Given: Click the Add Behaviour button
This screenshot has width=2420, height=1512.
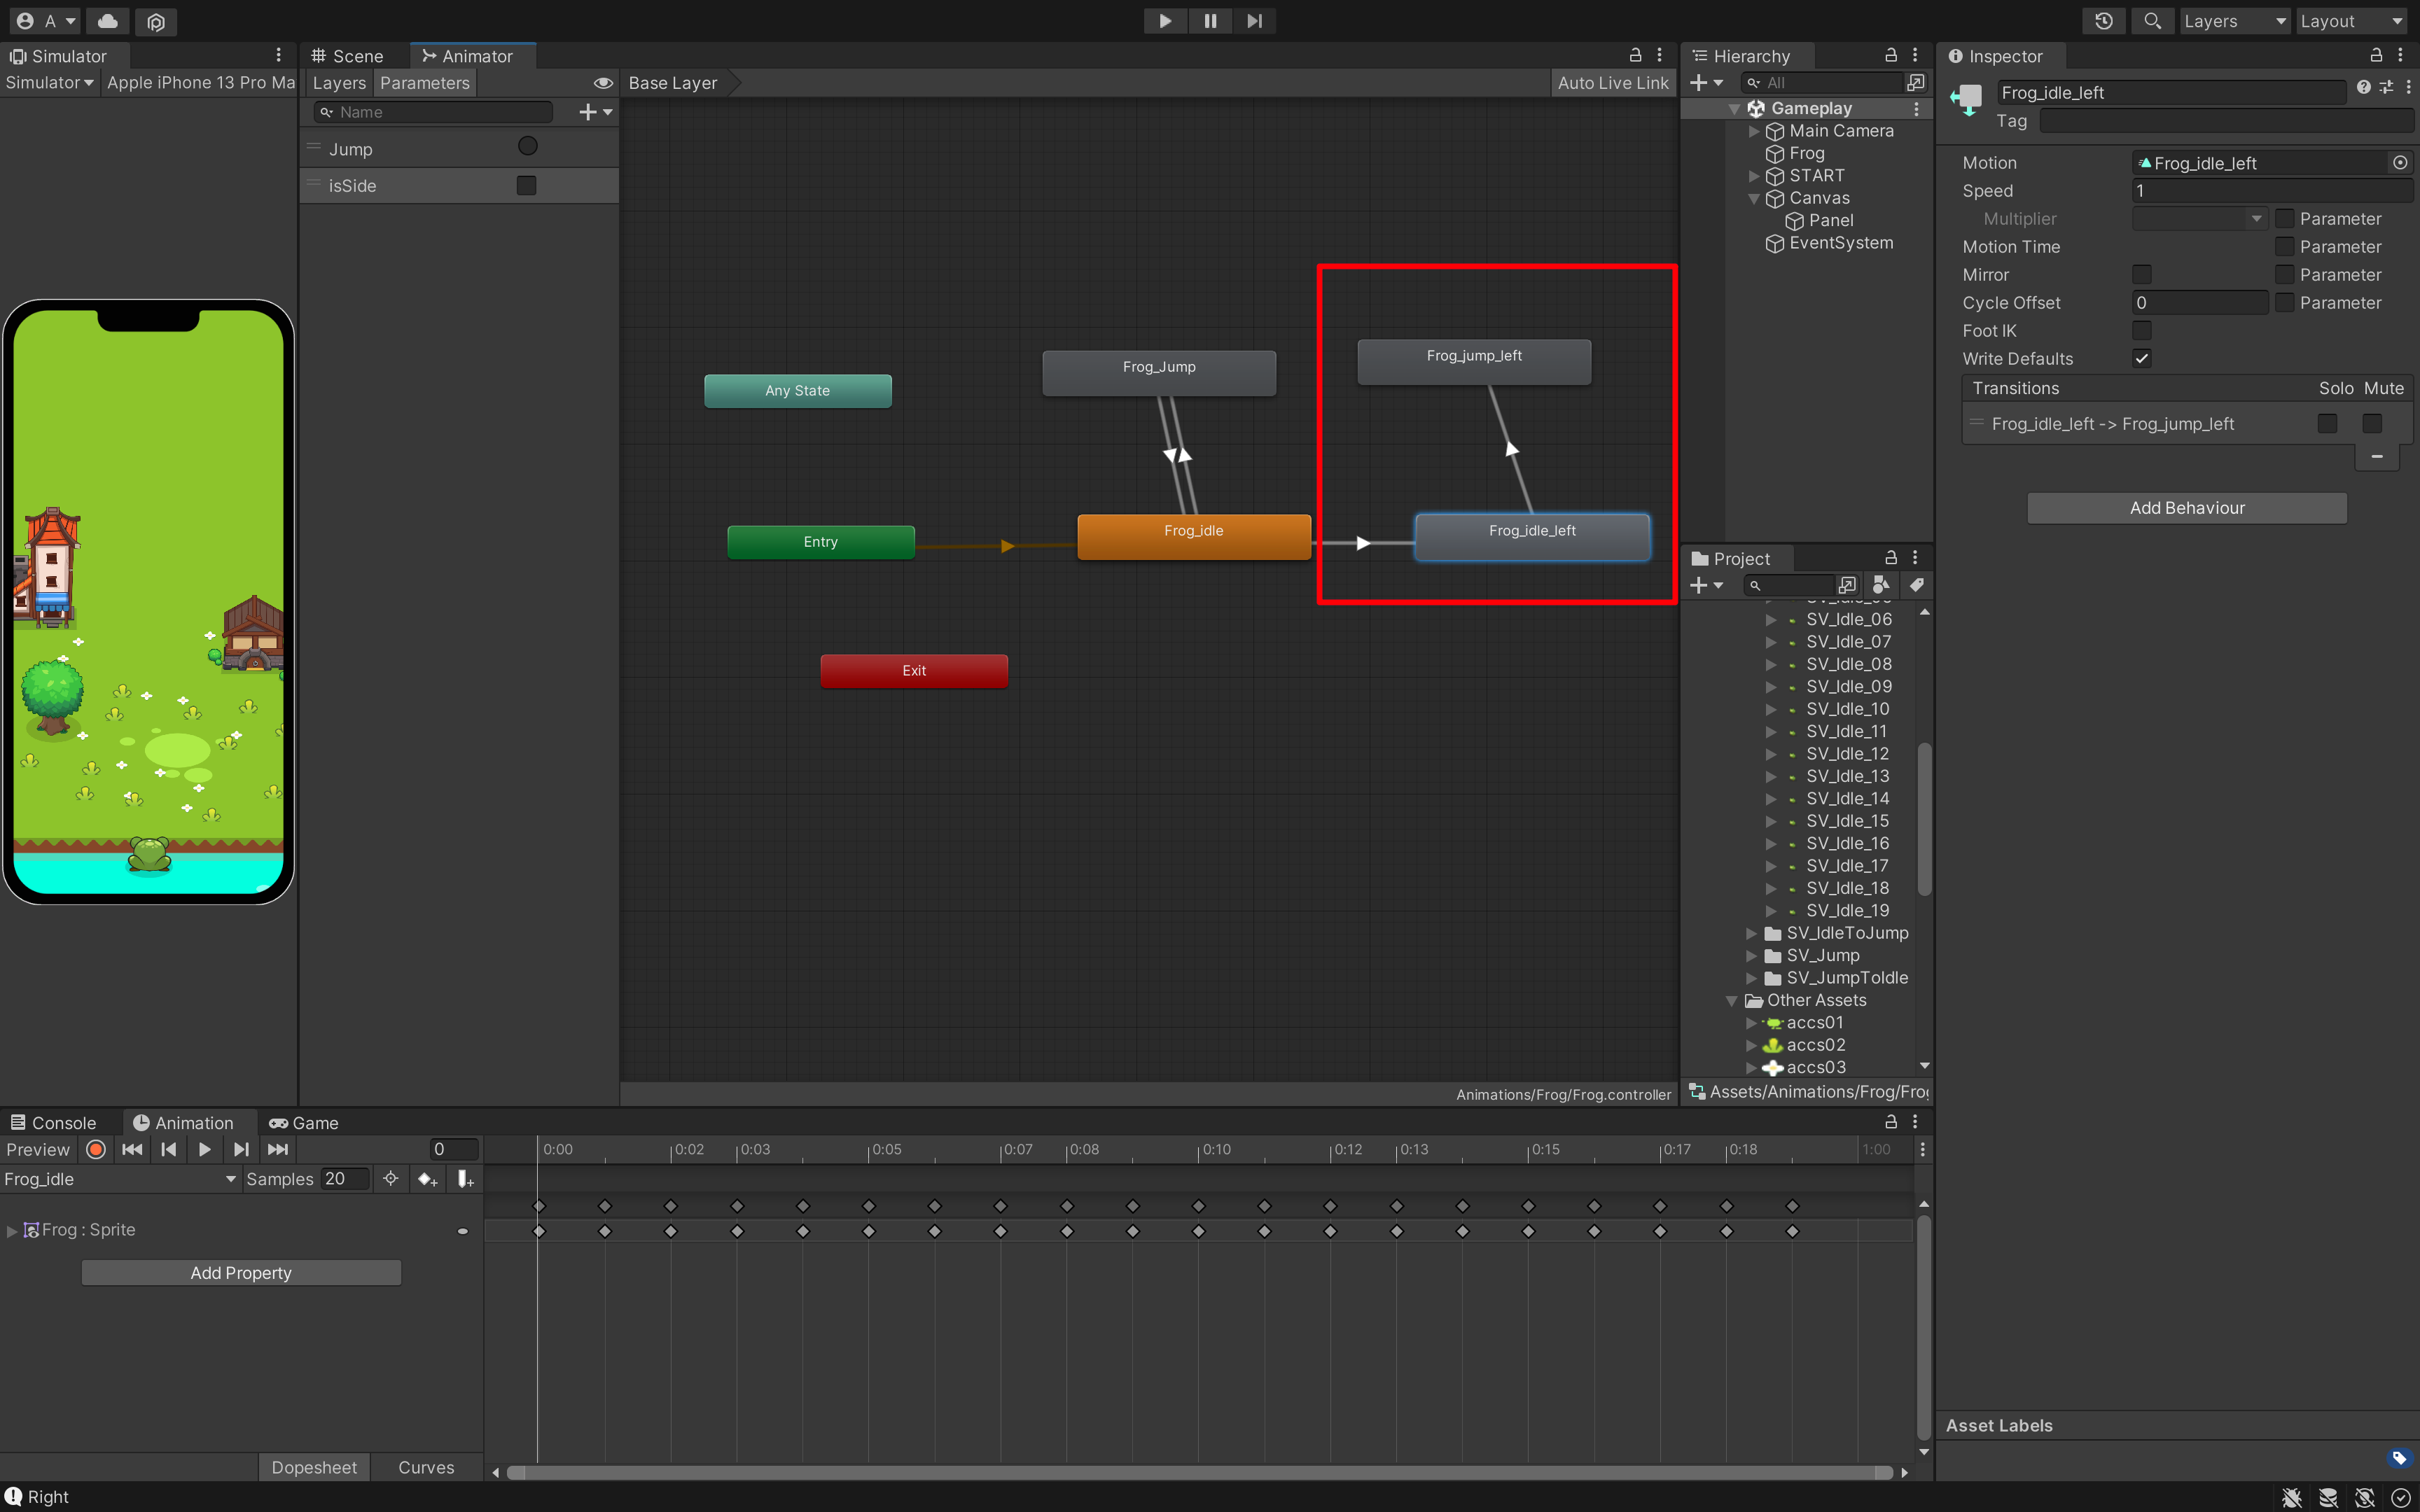Looking at the screenshot, I should (x=2187, y=508).
